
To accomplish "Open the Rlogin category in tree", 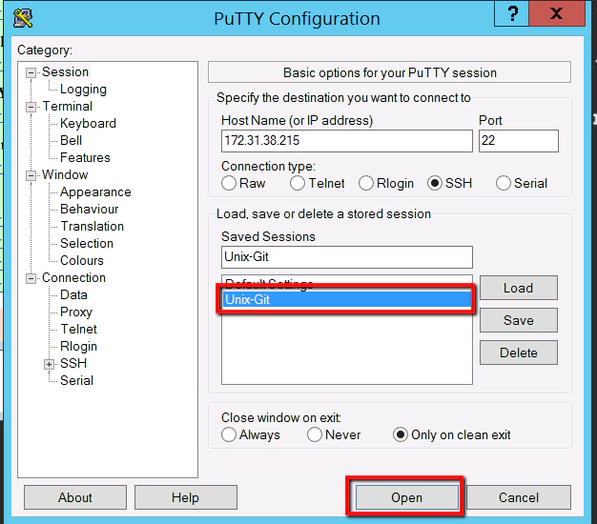I will [78, 347].
